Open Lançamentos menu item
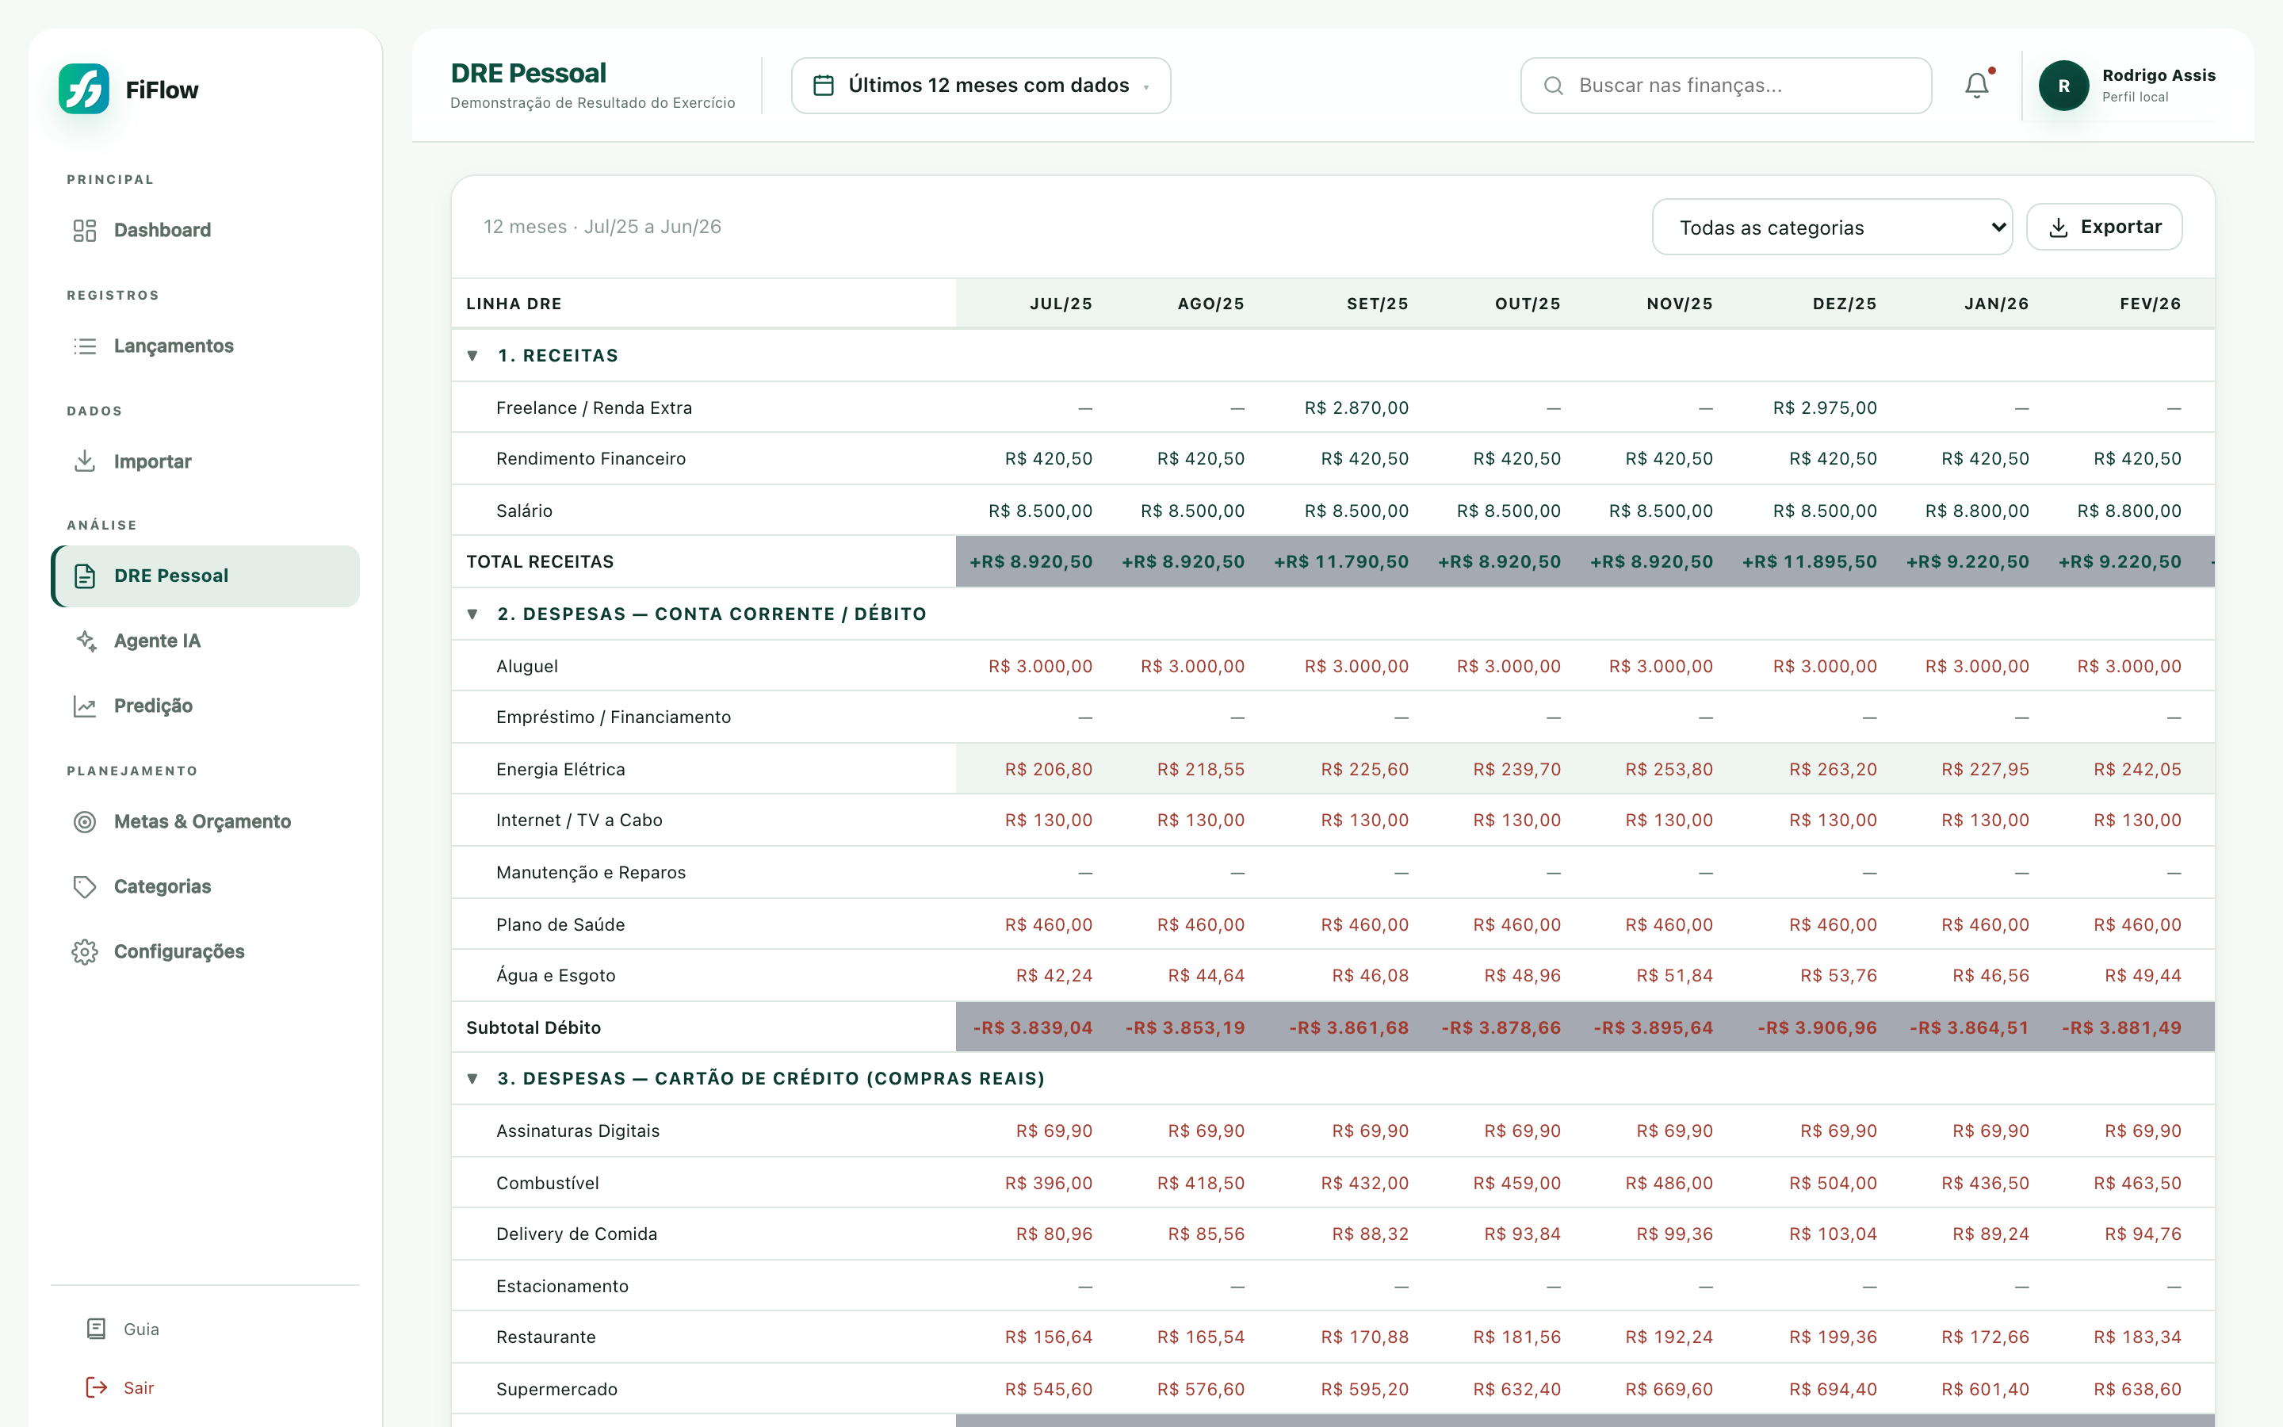This screenshot has height=1427, width=2283. [205, 346]
